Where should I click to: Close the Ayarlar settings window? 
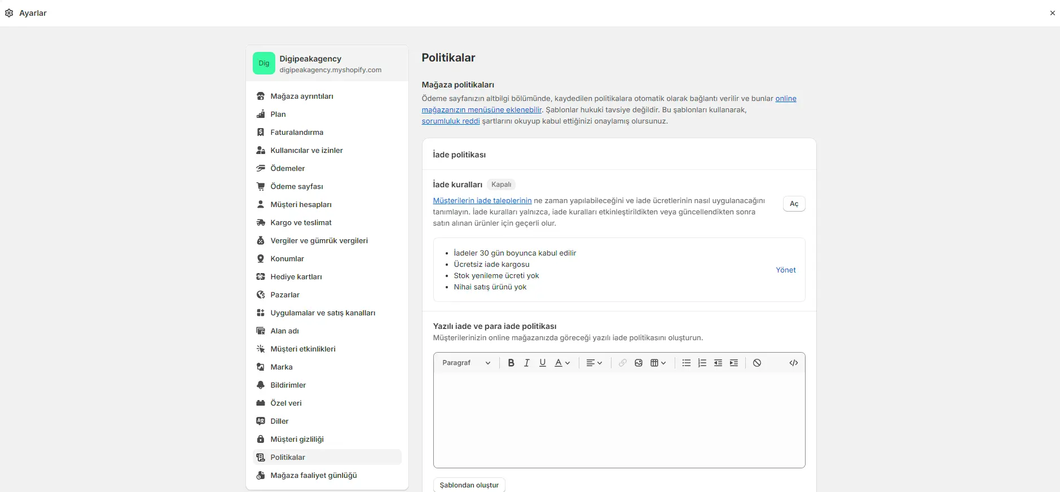[1052, 13]
